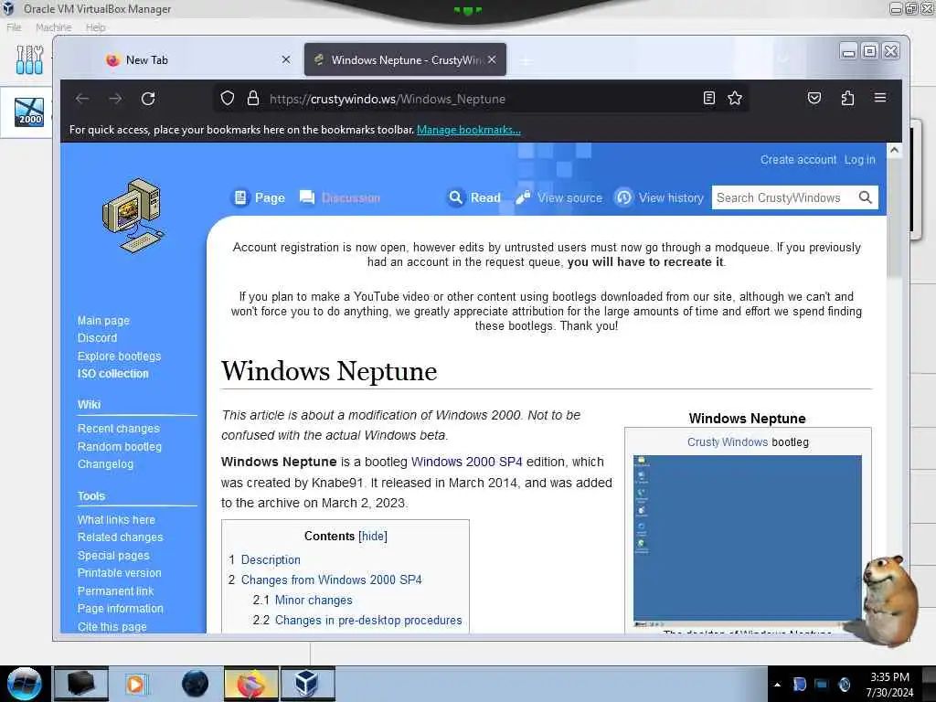Open the list all tabs dropdown
The width and height of the screenshot is (936, 702).
point(783,59)
